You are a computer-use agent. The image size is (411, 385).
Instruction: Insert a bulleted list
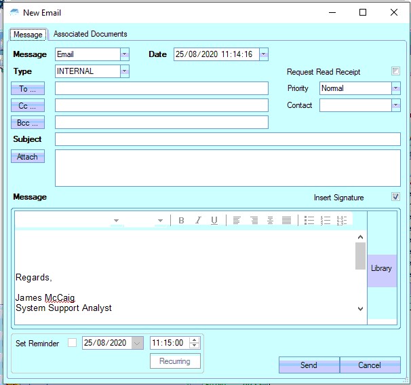point(309,220)
